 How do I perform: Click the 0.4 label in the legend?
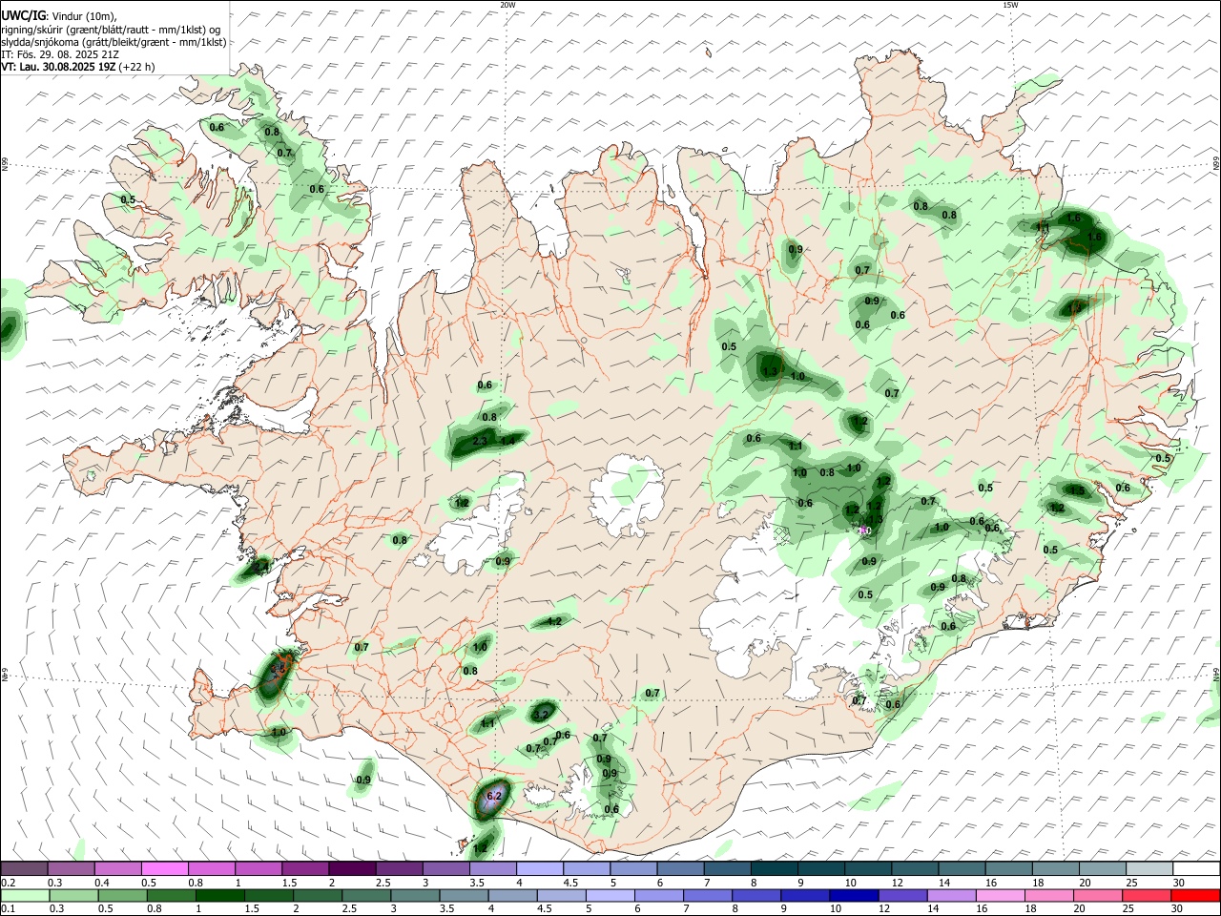click(x=102, y=883)
